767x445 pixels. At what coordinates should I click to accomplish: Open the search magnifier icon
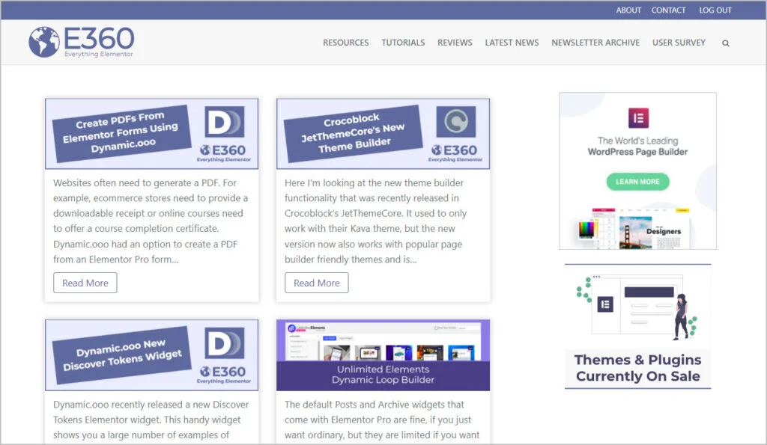pos(725,43)
